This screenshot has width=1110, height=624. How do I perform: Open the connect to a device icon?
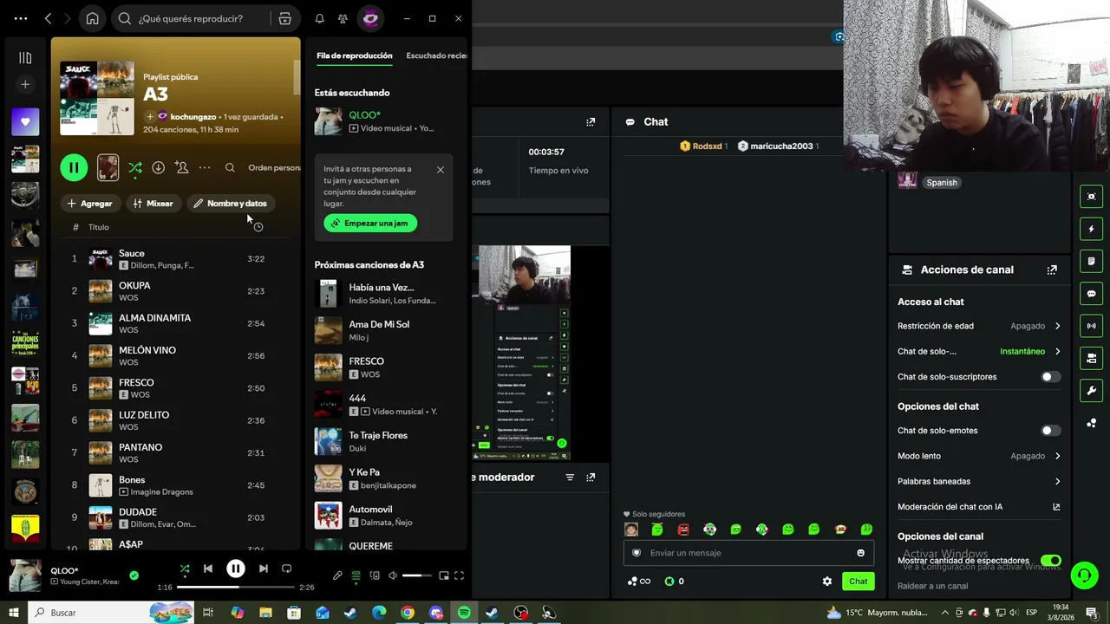[375, 575]
